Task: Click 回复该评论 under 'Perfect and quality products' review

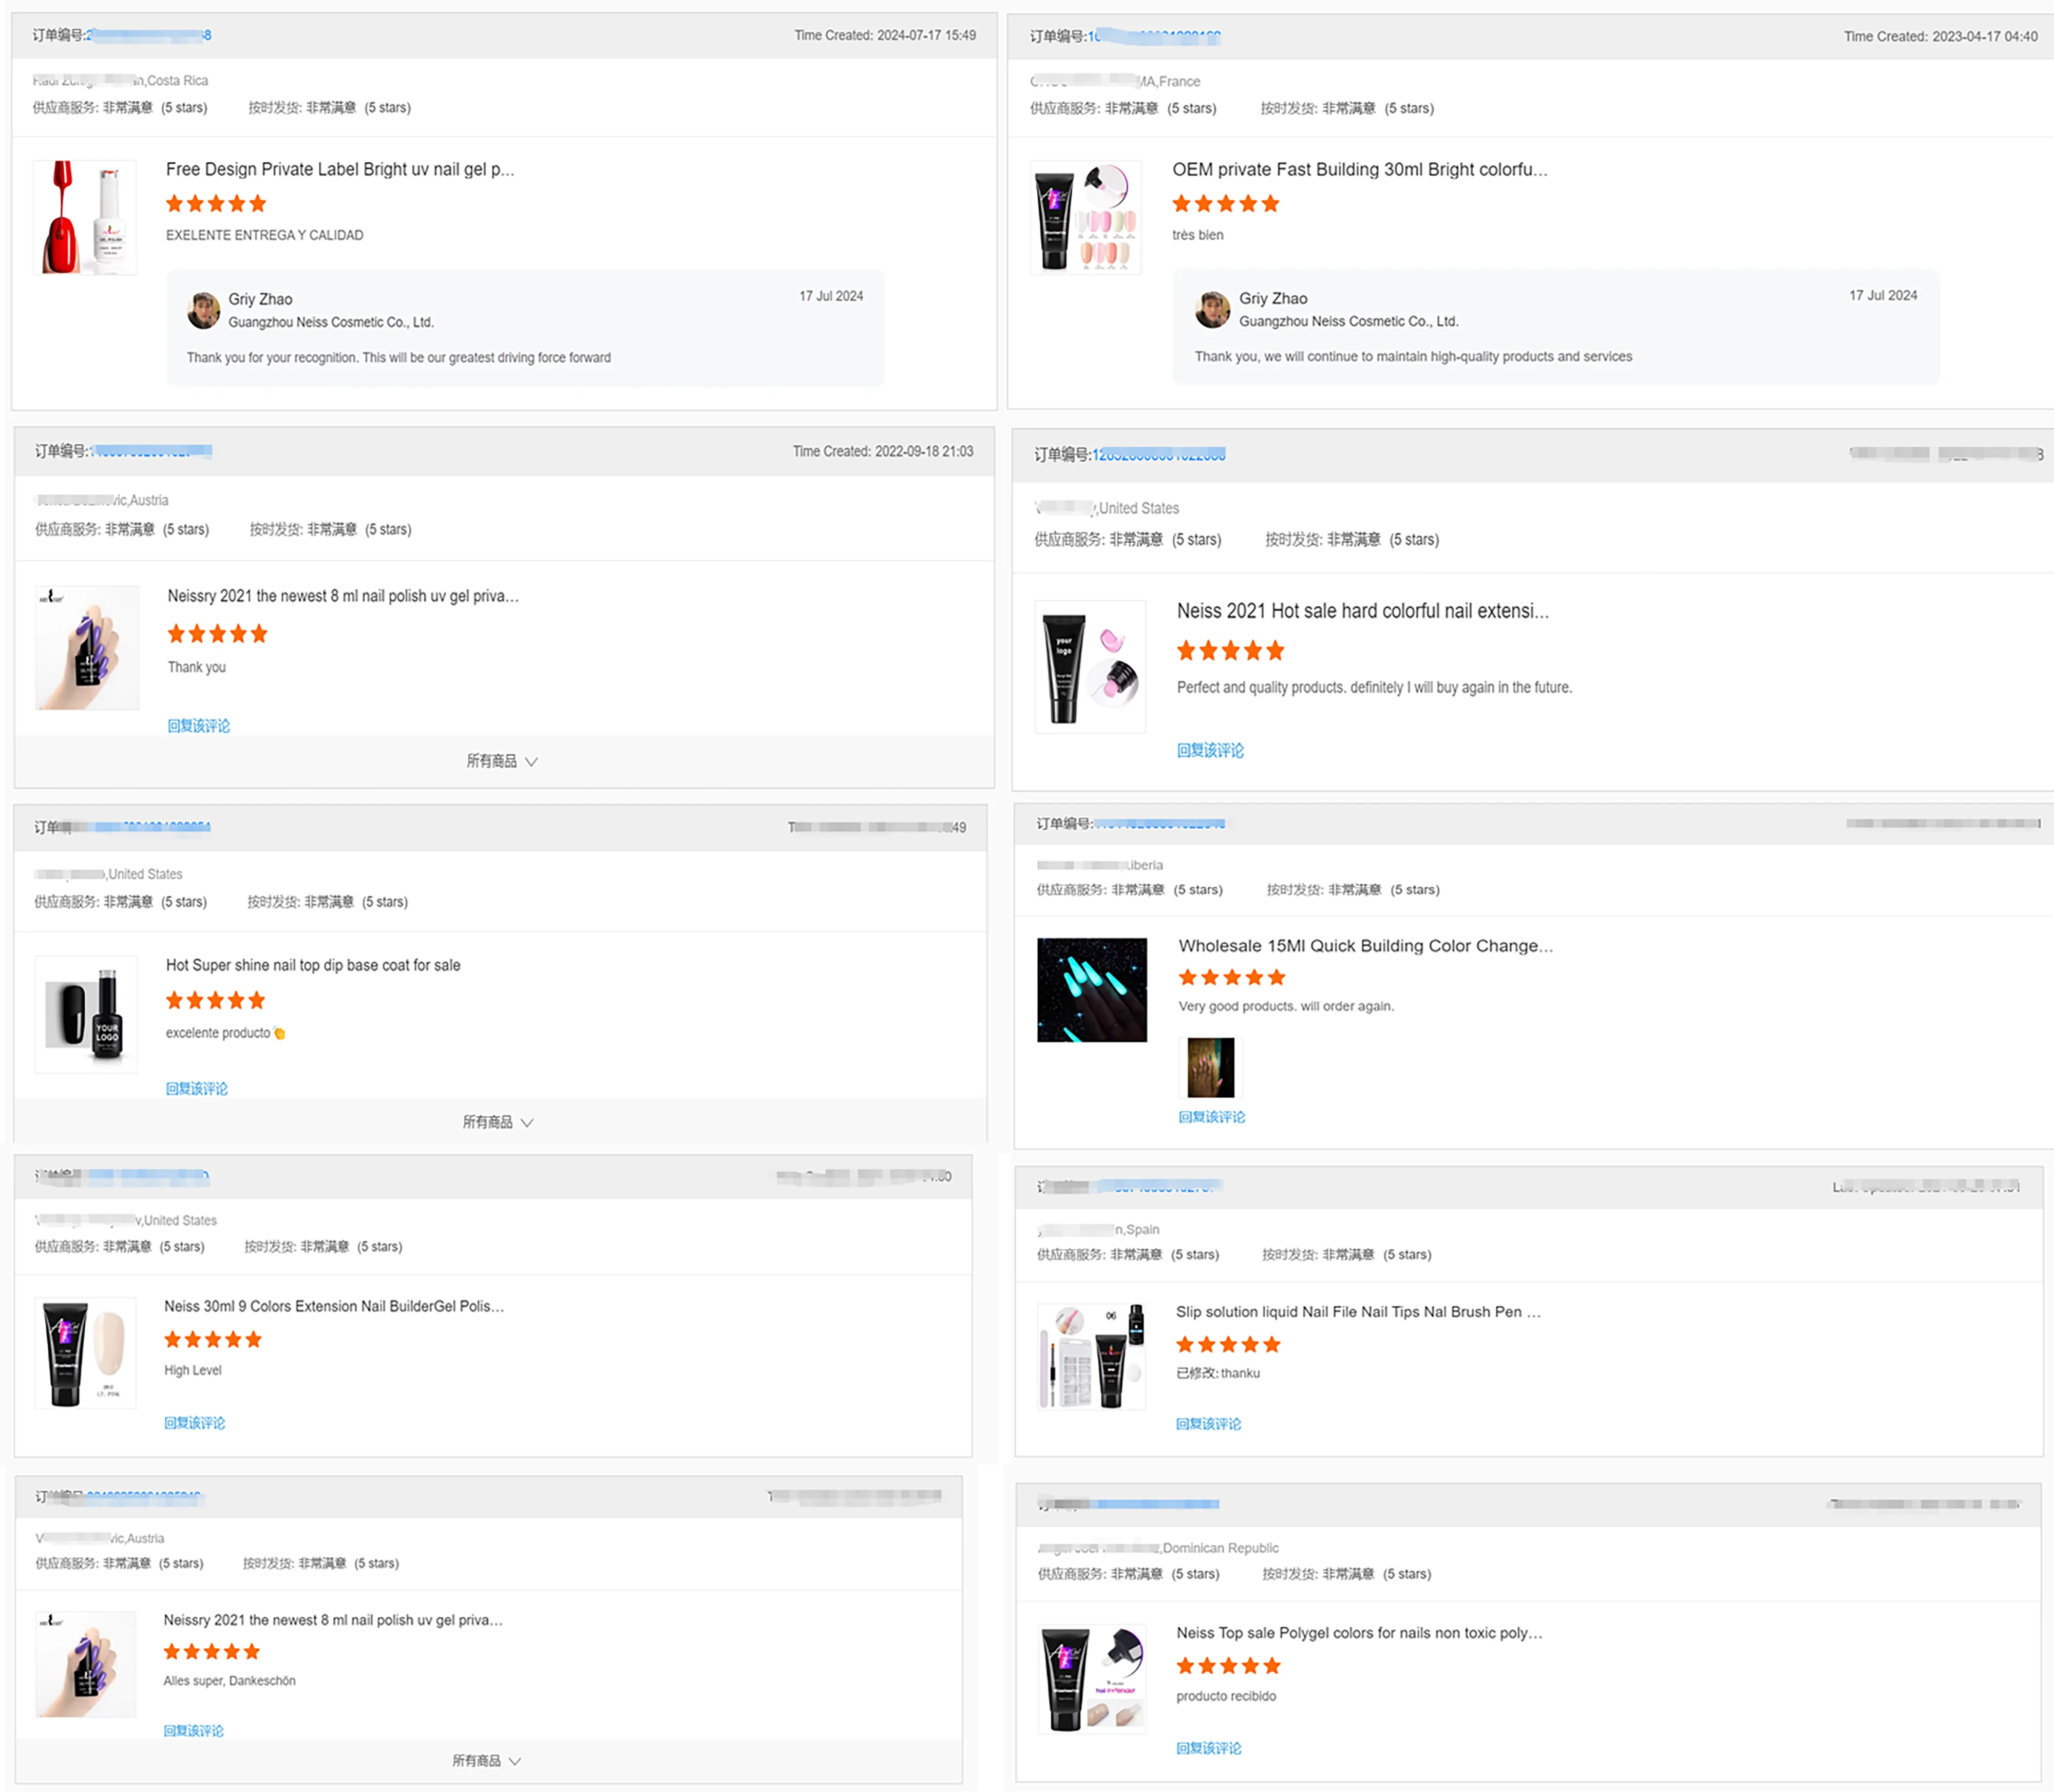Action: click(1210, 750)
